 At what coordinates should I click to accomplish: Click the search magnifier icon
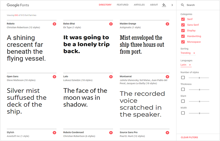pyautogui.click(x=182, y=5)
